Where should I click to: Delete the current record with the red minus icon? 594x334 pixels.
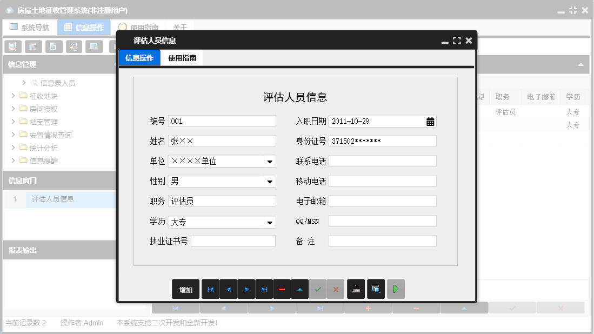[x=282, y=289]
